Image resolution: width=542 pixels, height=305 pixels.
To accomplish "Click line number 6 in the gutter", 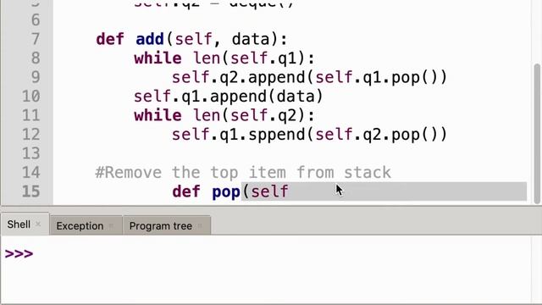I will pos(36,20).
